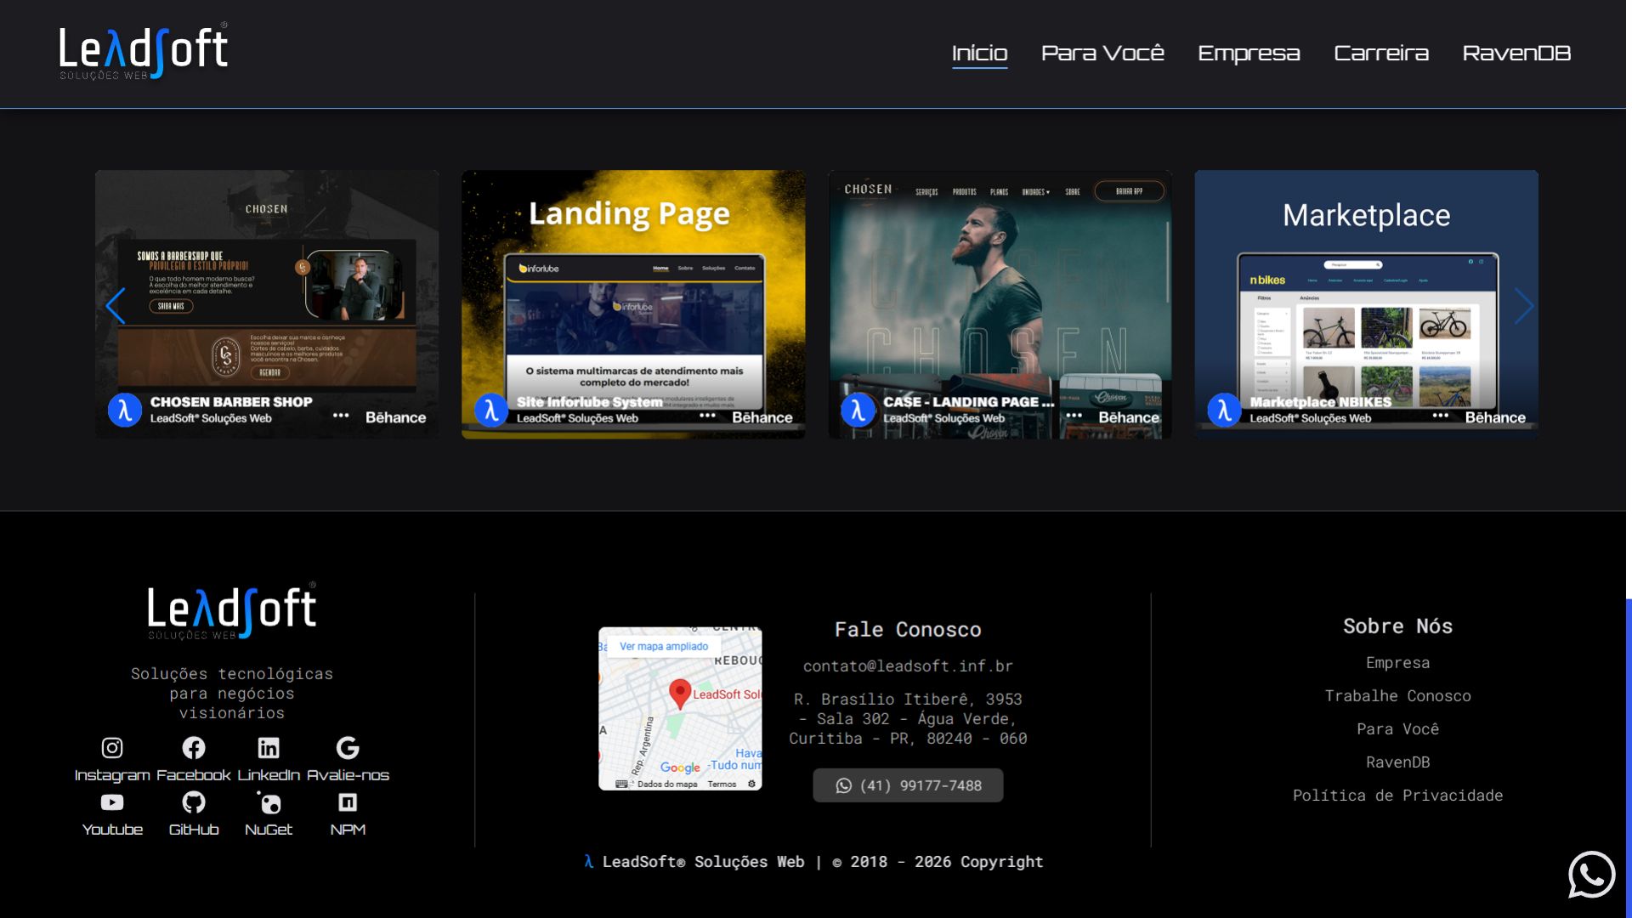Click the NuGet packages icon

pos(269,802)
